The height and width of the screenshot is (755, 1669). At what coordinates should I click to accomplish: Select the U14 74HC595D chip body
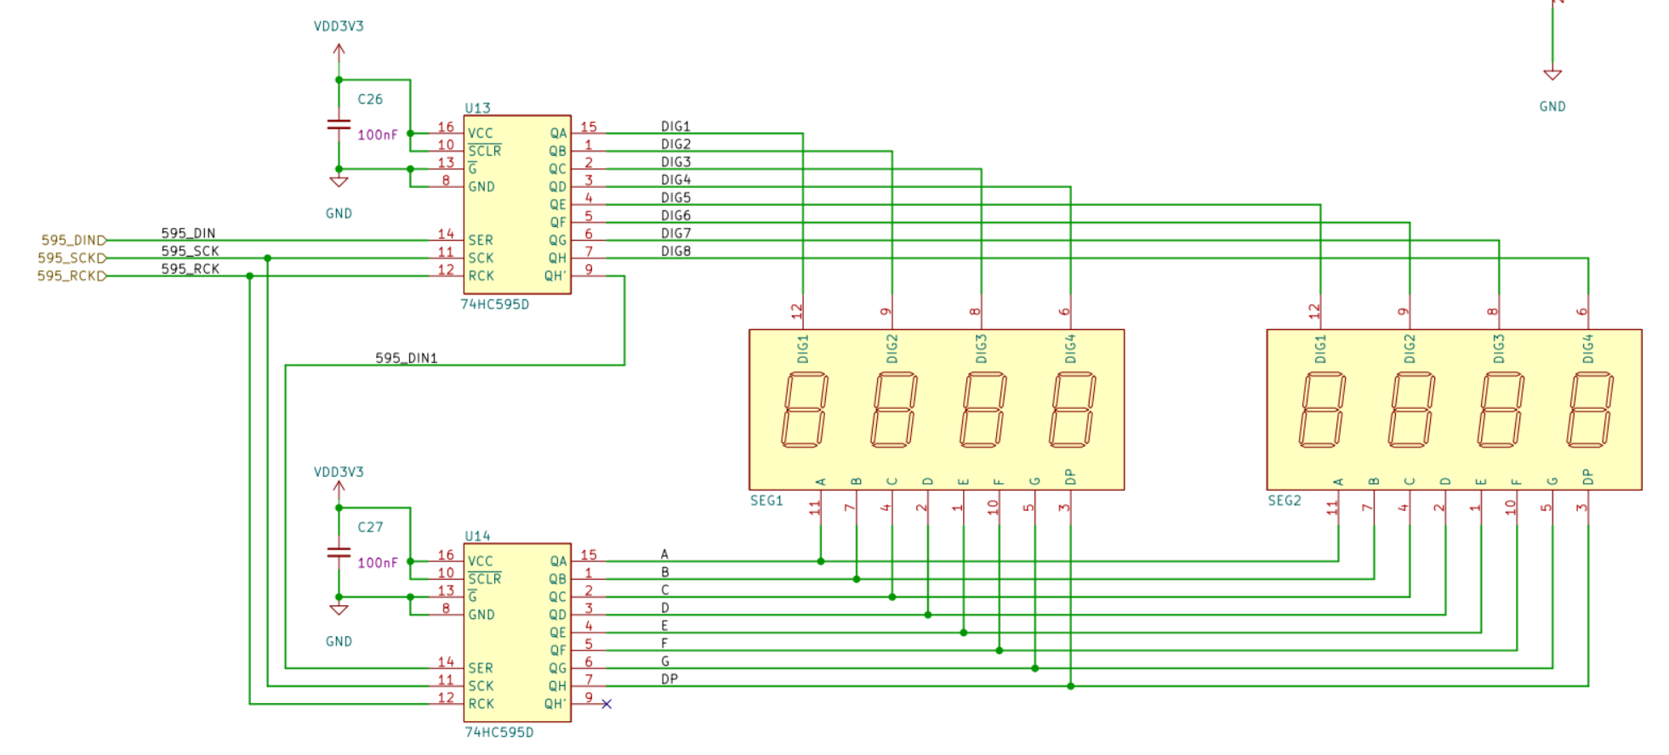(x=516, y=633)
